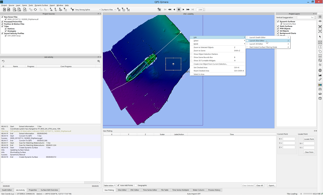Toggle Auto Add Points checkbox
Viewport: 323px width, 195px height.
pos(118,185)
